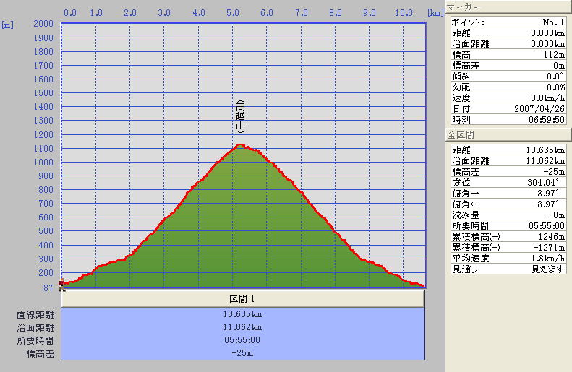
Task: Click the 累積標高(-) value -1271m
Action: pos(549,247)
